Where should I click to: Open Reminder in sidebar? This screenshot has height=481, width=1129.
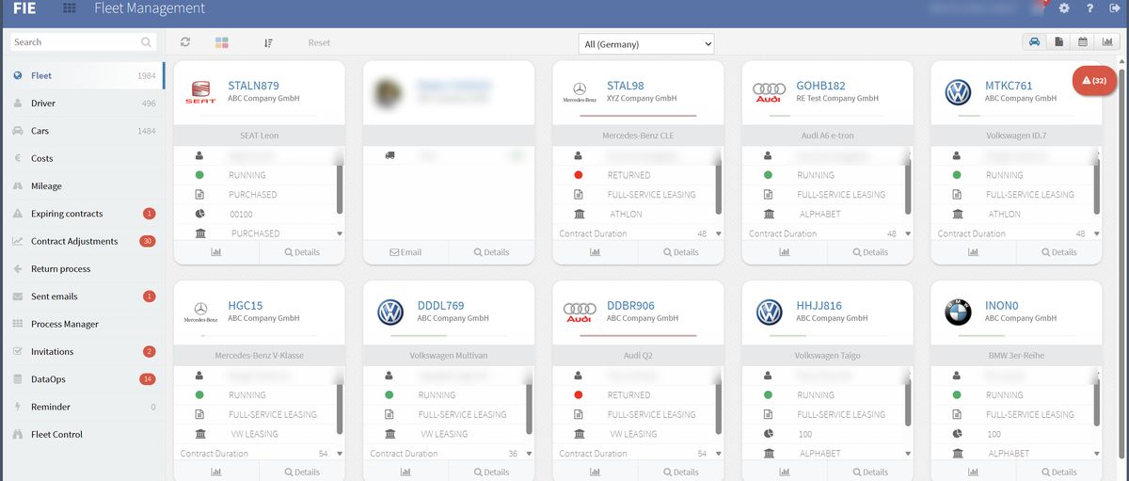[x=83, y=407]
